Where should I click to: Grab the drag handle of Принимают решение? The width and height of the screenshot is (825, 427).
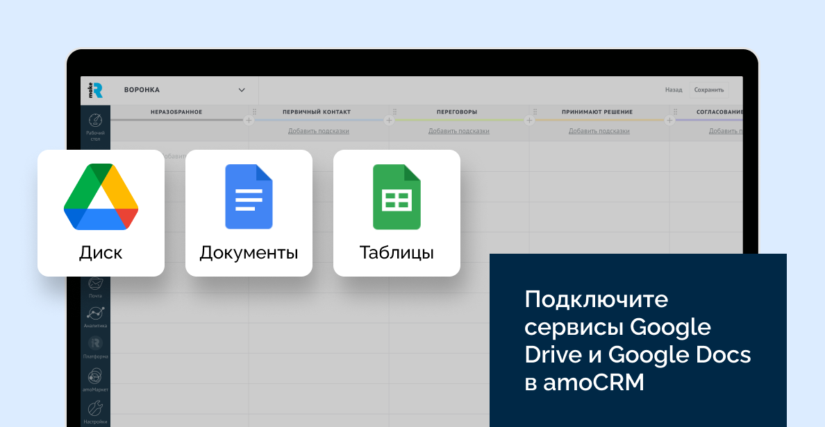click(x=535, y=112)
